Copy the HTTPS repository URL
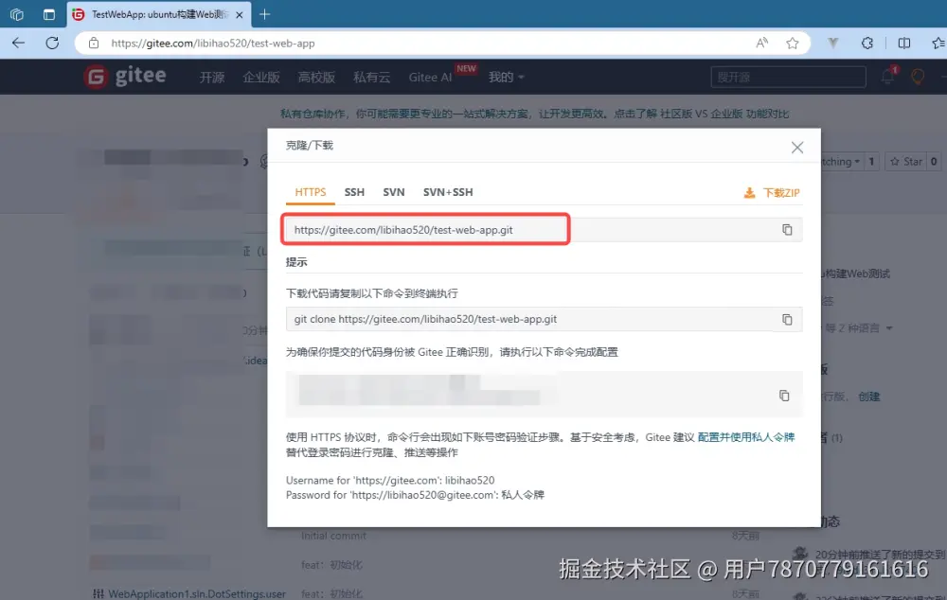 point(787,229)
